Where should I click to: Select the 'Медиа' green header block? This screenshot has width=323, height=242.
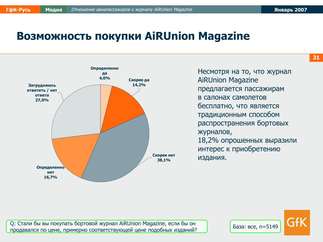(x=54, y=9)
